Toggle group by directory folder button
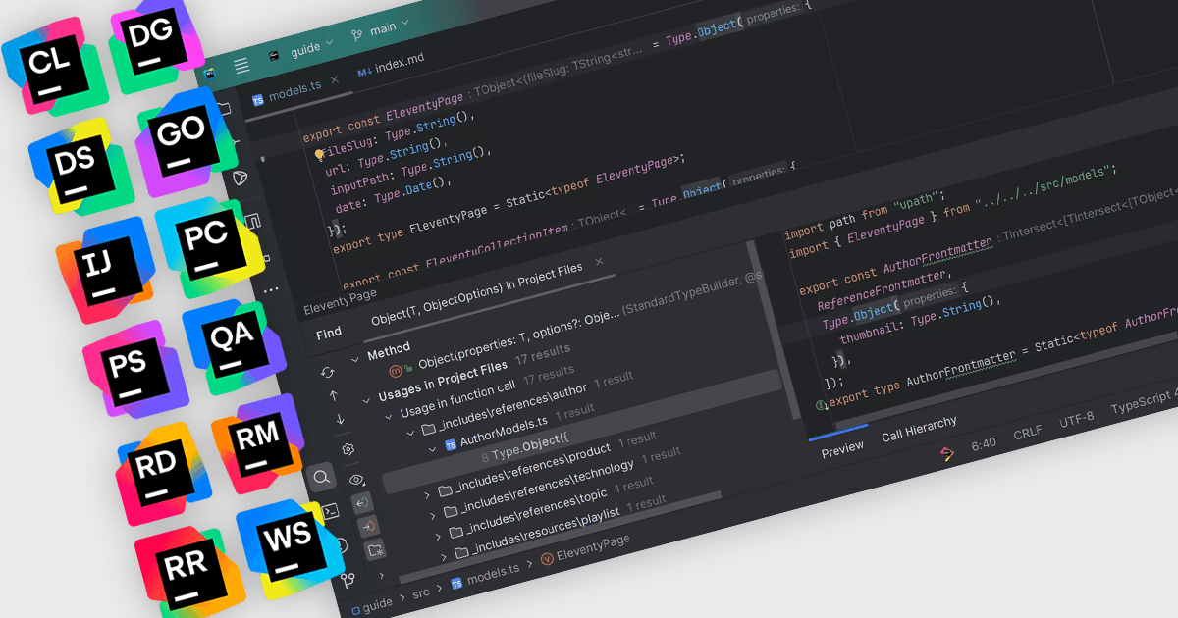The width and height of the screenshot is (1178, 618). [x=375, y=550]
